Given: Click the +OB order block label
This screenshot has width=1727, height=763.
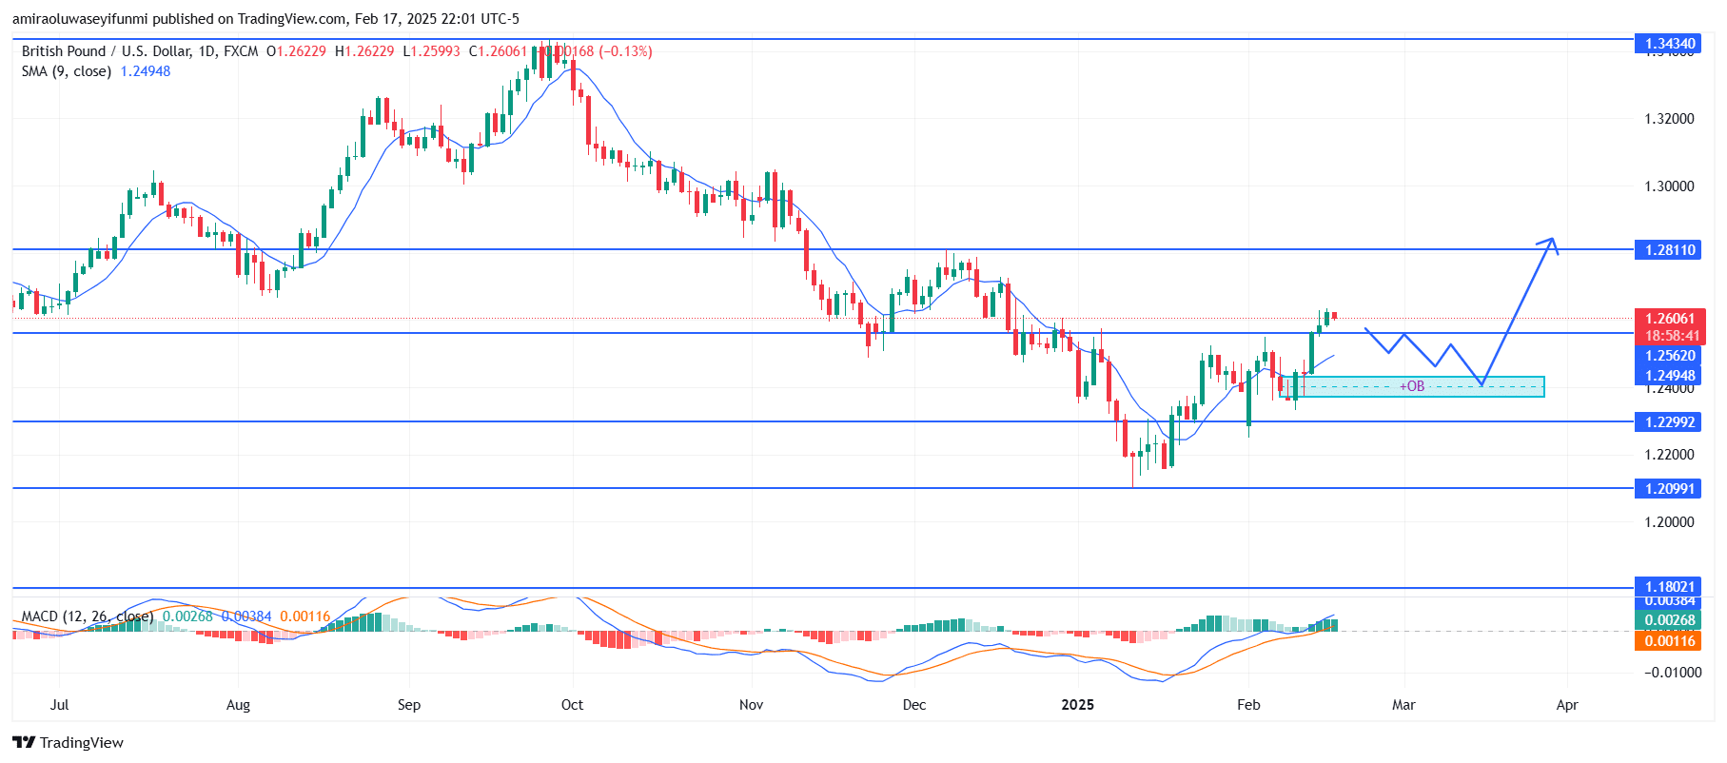Looking at the screenshot, I should tap(1412, 386).
